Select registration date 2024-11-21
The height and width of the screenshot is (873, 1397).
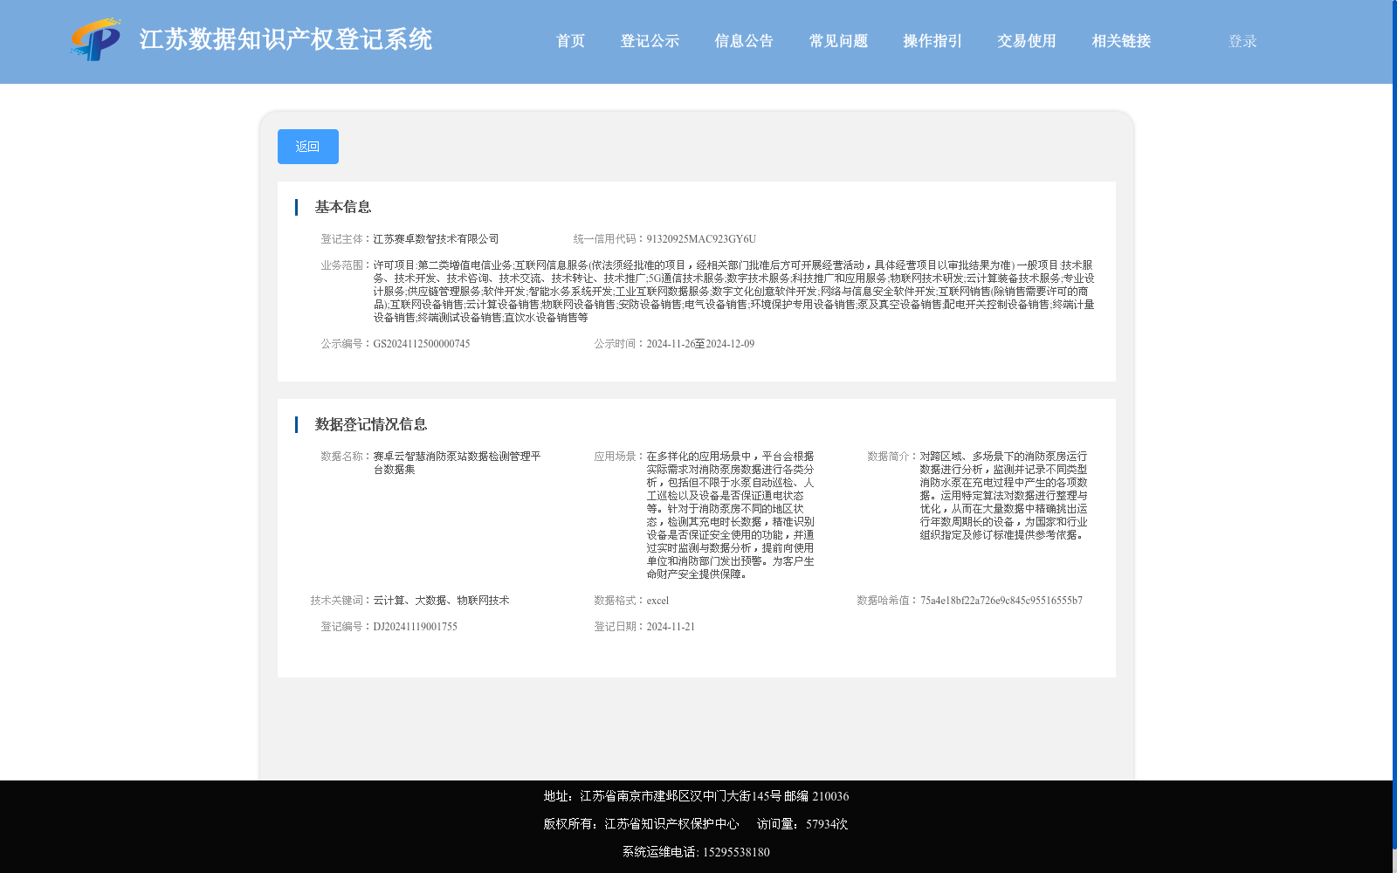click(x=671, y=627)
